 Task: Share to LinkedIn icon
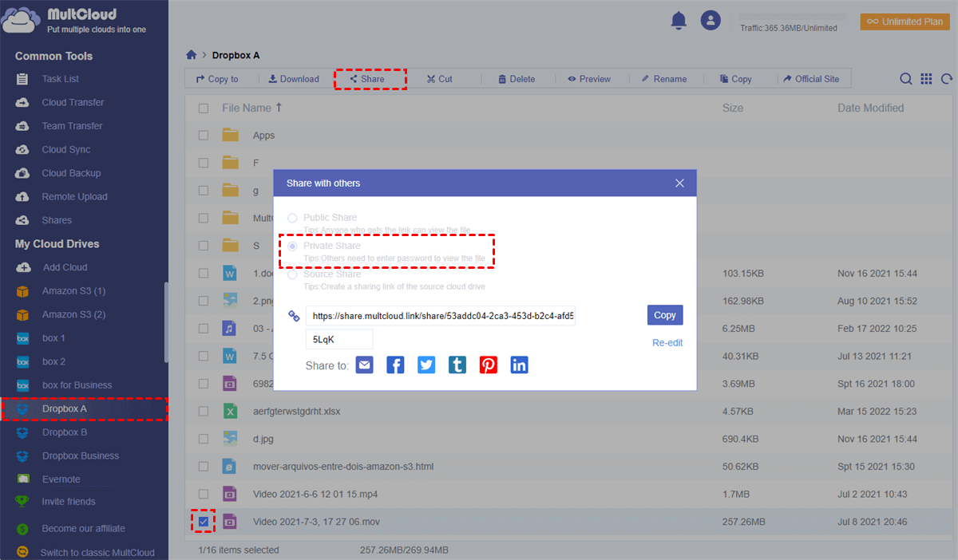tap(520, 365)
